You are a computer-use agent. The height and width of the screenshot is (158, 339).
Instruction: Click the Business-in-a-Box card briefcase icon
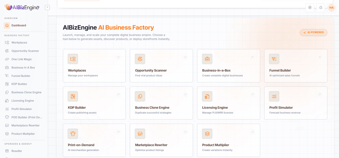(x=207, y=59)
